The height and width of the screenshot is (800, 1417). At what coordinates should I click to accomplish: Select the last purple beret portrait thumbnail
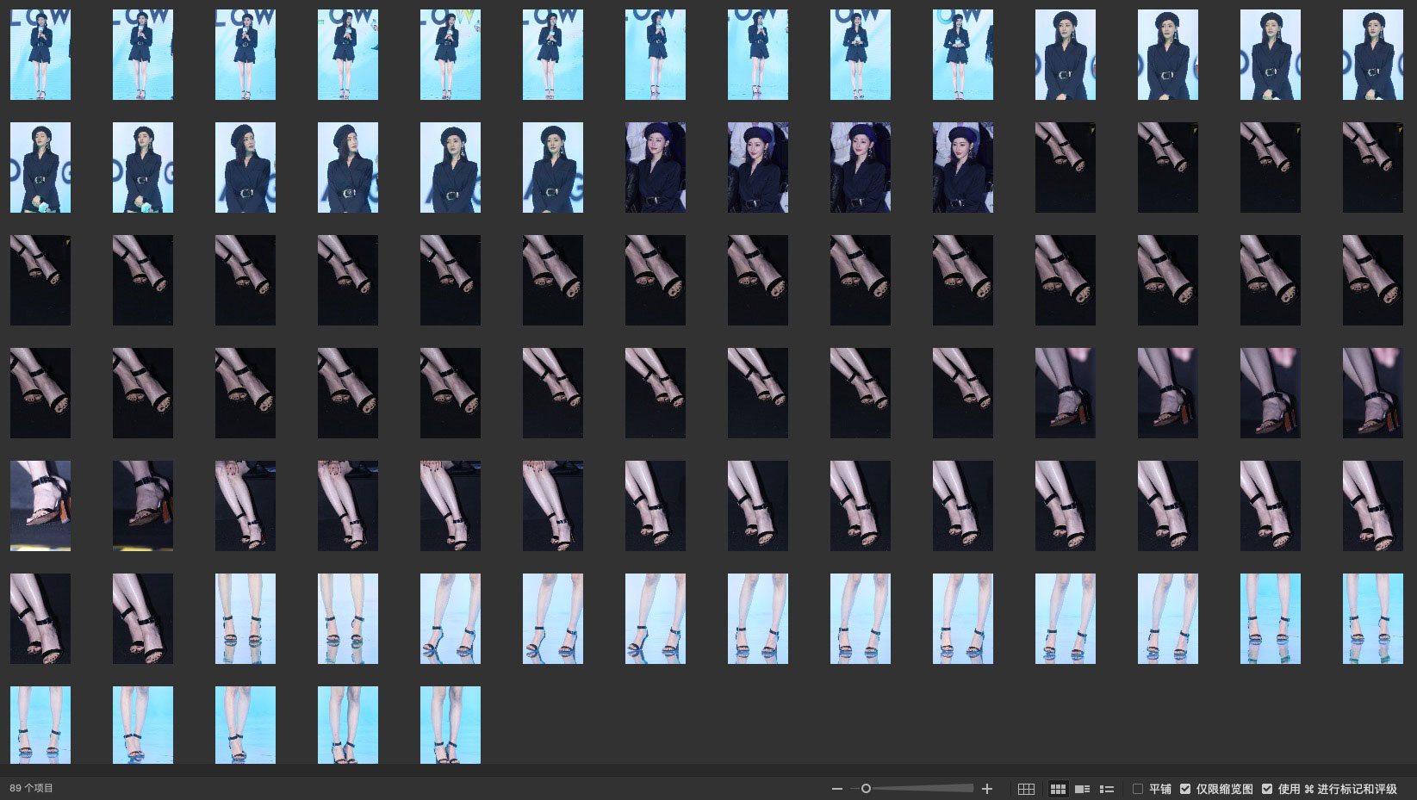[963, 167]
